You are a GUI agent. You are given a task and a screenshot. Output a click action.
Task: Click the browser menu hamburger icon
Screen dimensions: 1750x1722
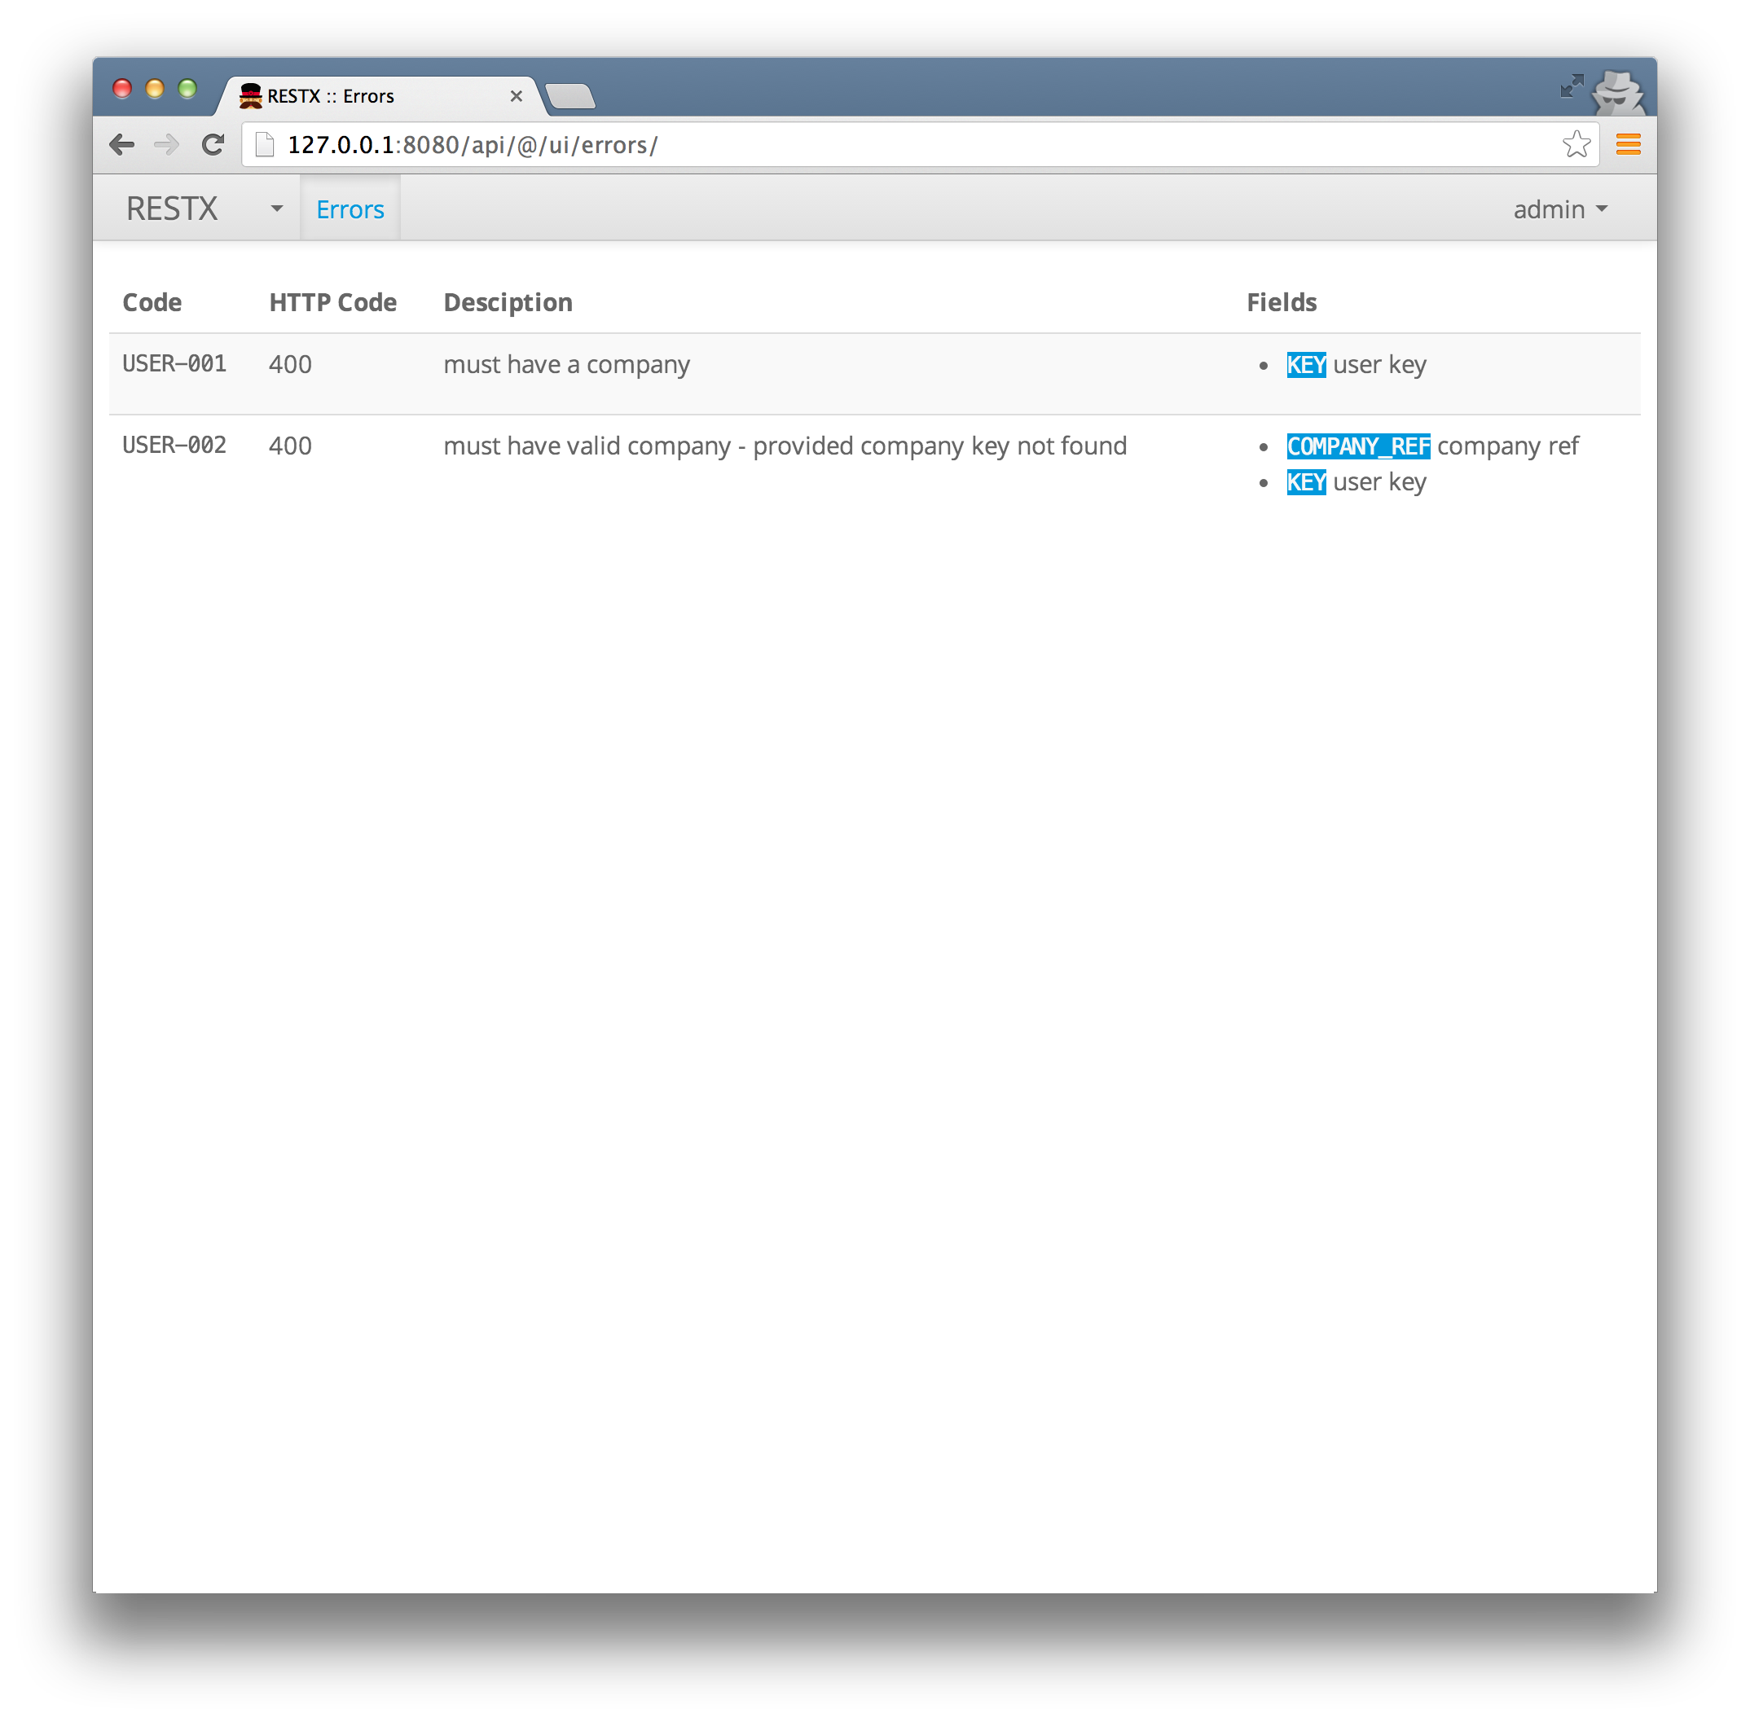(x=1629, y=143)
